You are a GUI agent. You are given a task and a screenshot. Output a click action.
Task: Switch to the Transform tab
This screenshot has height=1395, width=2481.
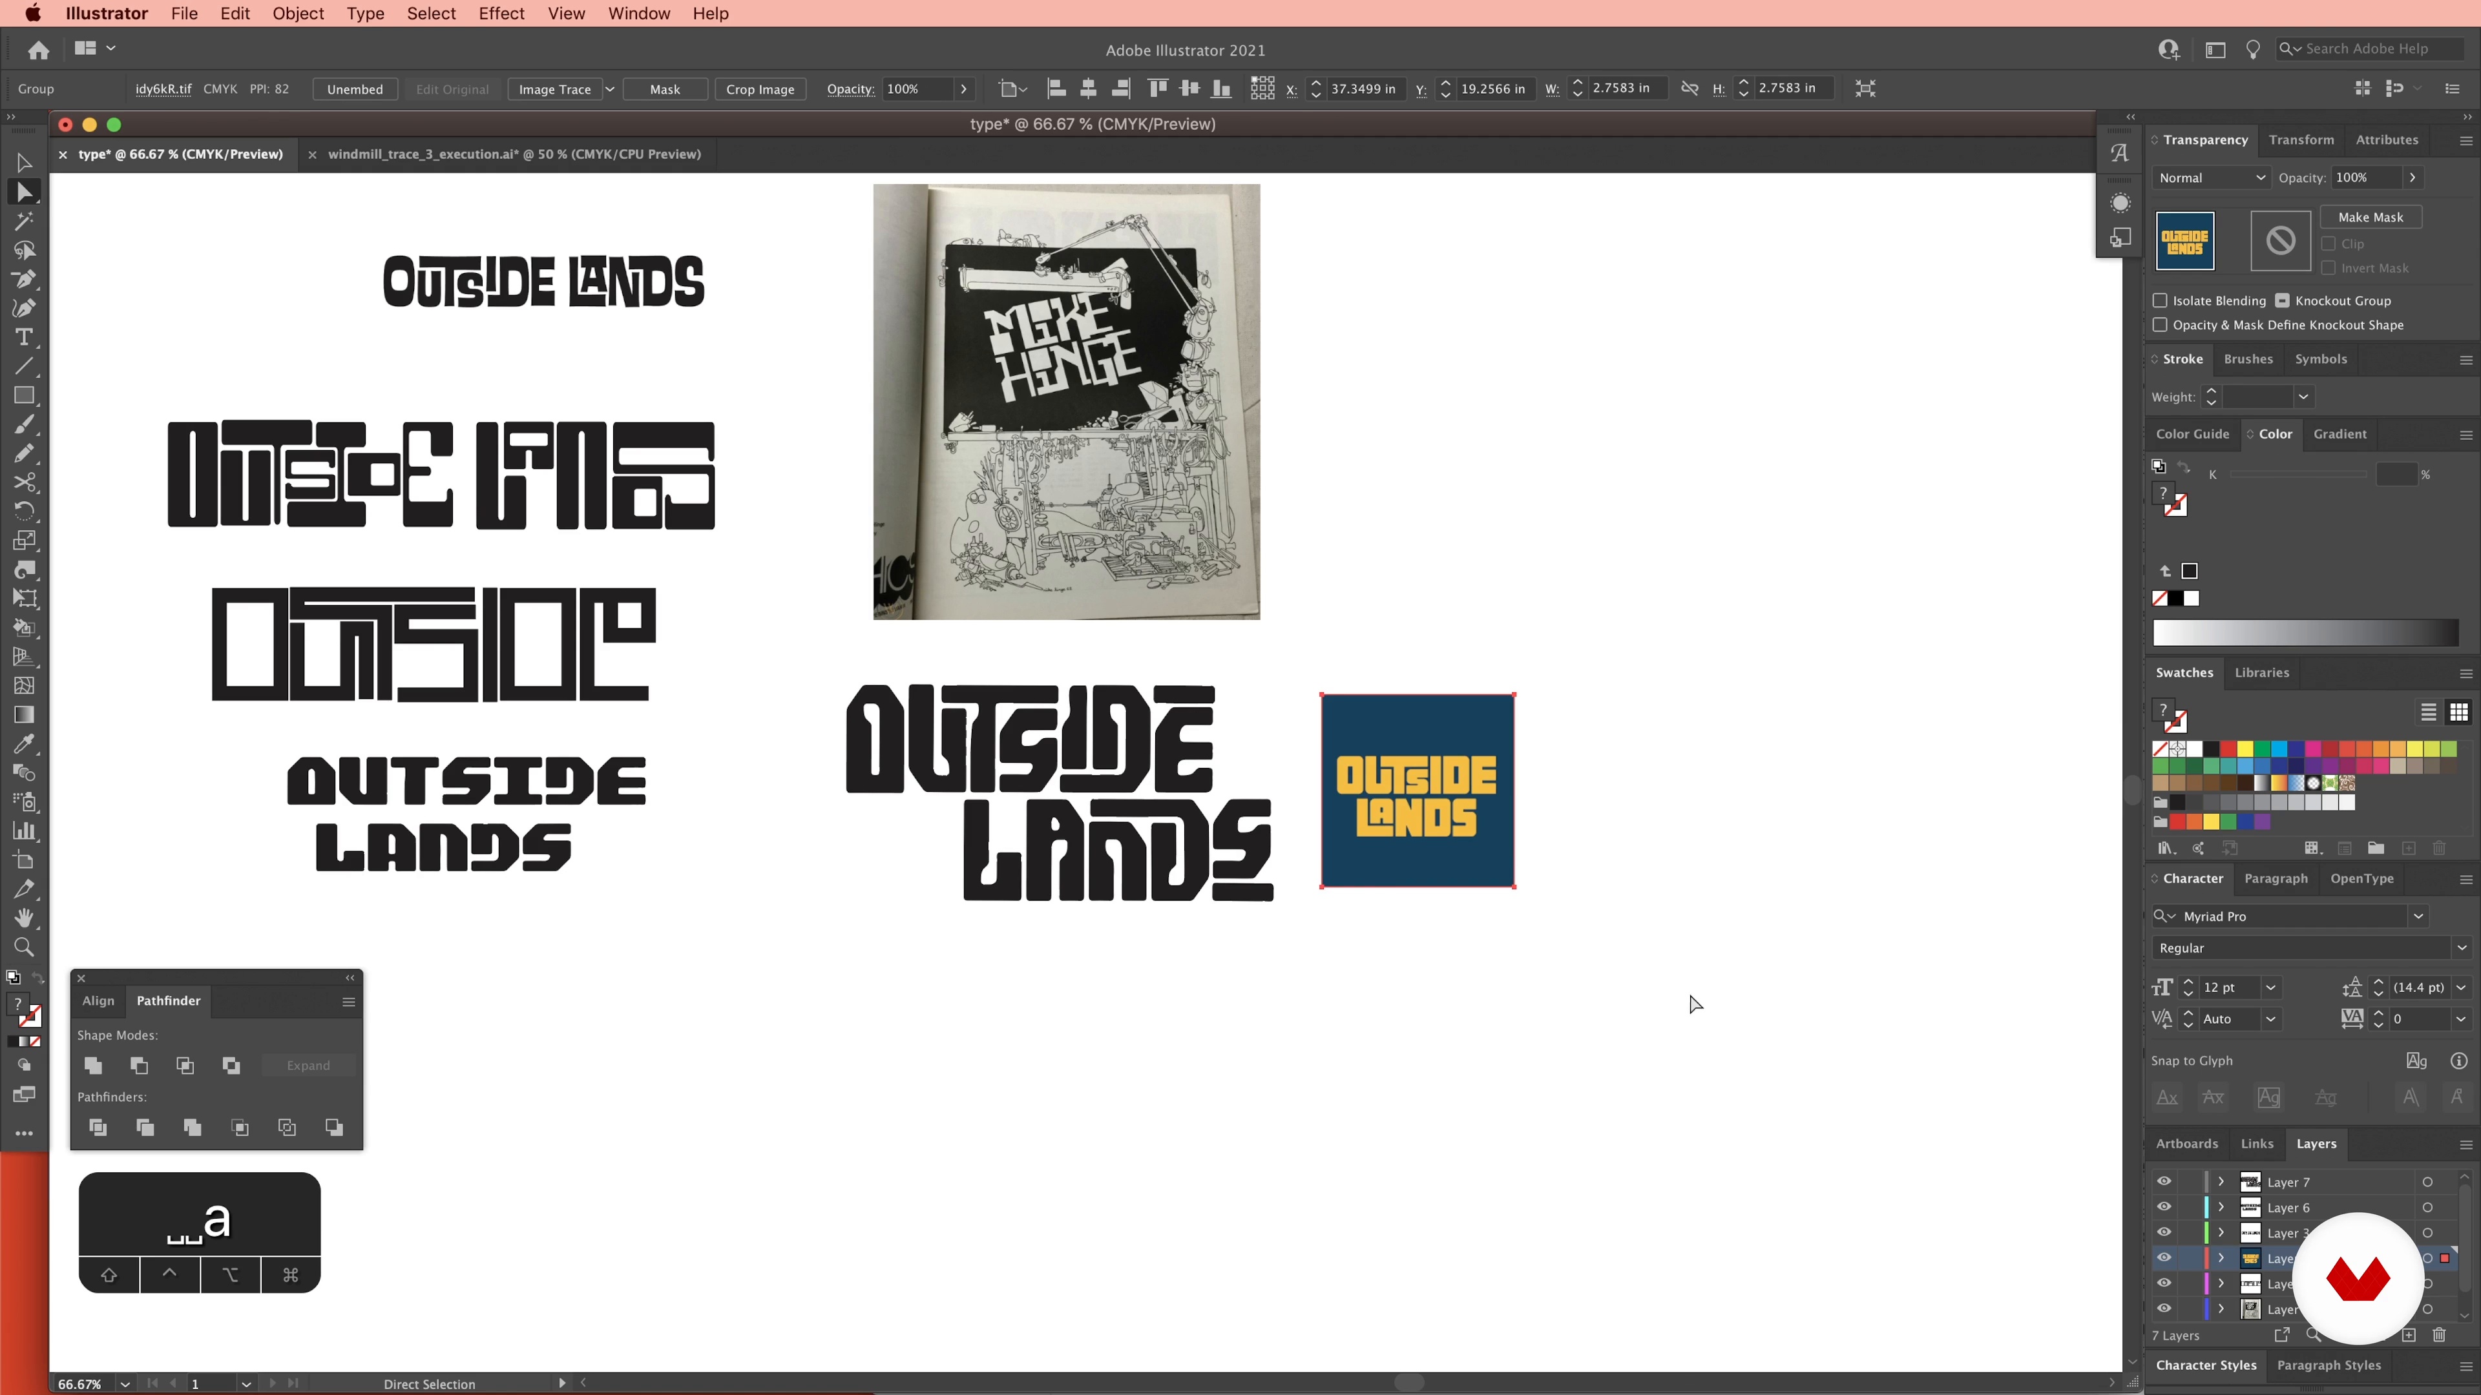click(2301, 139)
